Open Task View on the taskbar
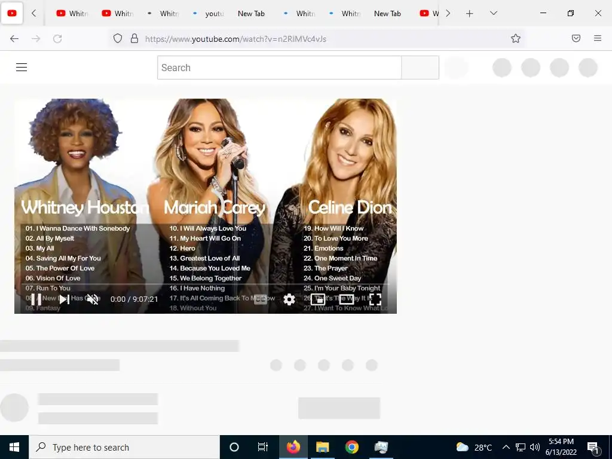The height and width of the screenshot is (459, 612). pyautogui.click(x=263, y=447)
